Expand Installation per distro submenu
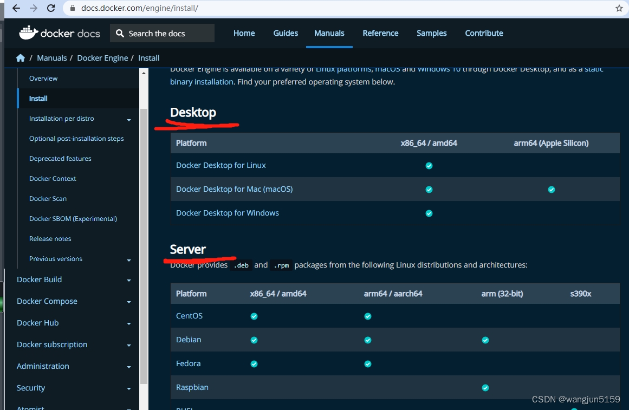629x410 pixels. coord(129,120)
